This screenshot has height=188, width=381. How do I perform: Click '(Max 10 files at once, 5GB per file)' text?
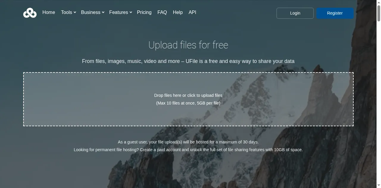pyautogui.click(x=188, y=103)
